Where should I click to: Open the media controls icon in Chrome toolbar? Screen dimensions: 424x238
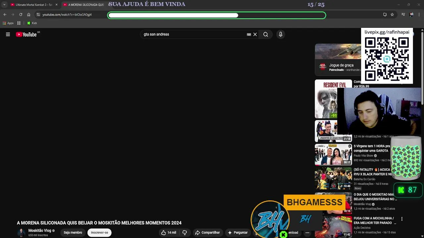tap(403, 15)
